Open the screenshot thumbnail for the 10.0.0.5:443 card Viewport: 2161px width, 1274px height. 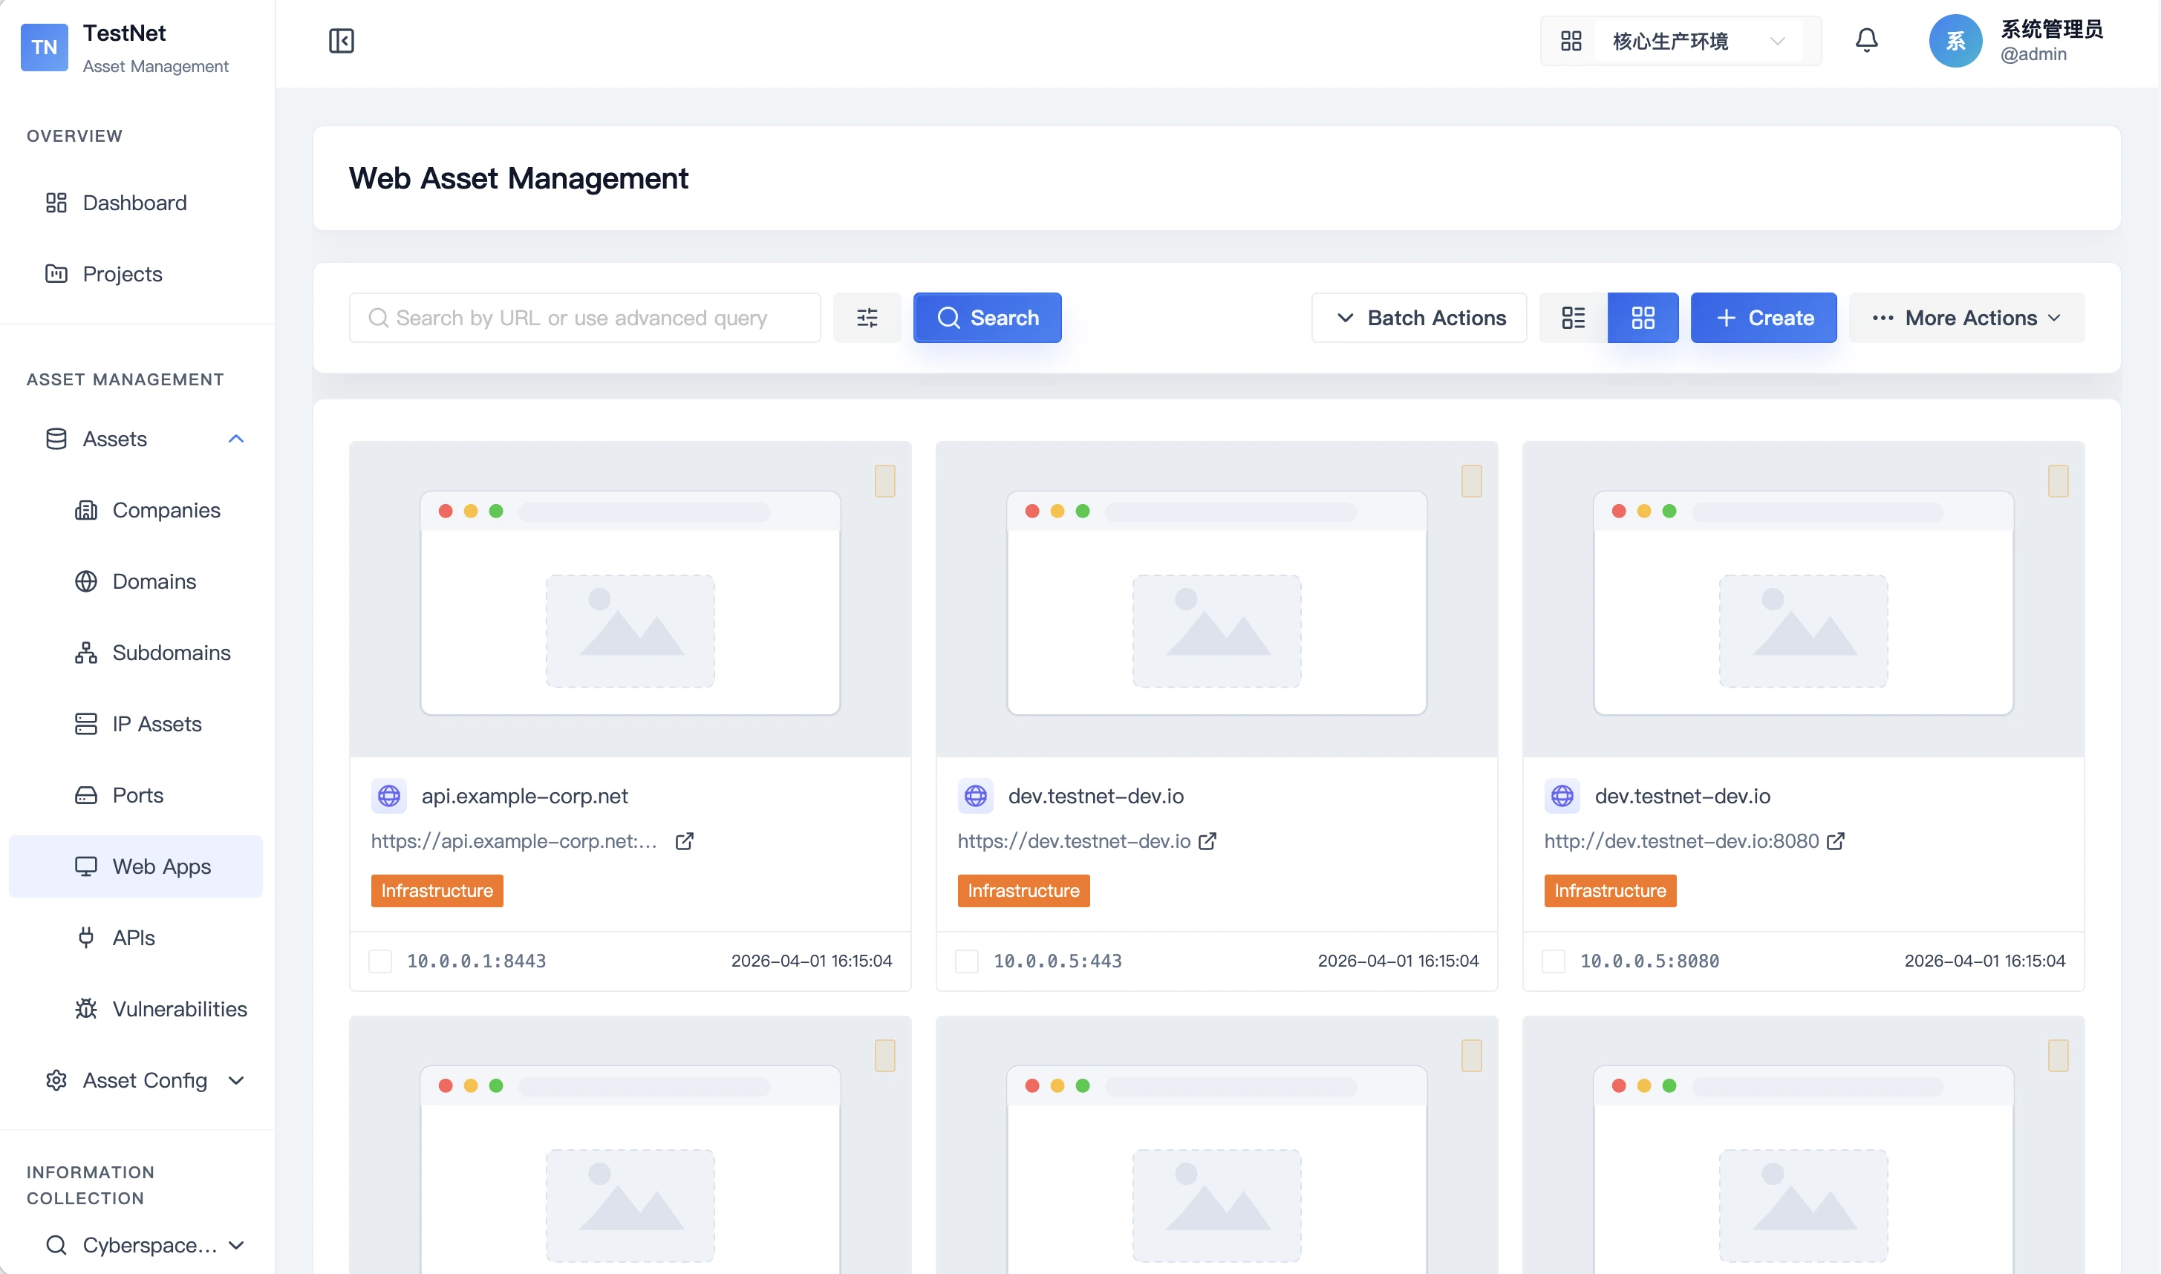(x=1216, y=599)
